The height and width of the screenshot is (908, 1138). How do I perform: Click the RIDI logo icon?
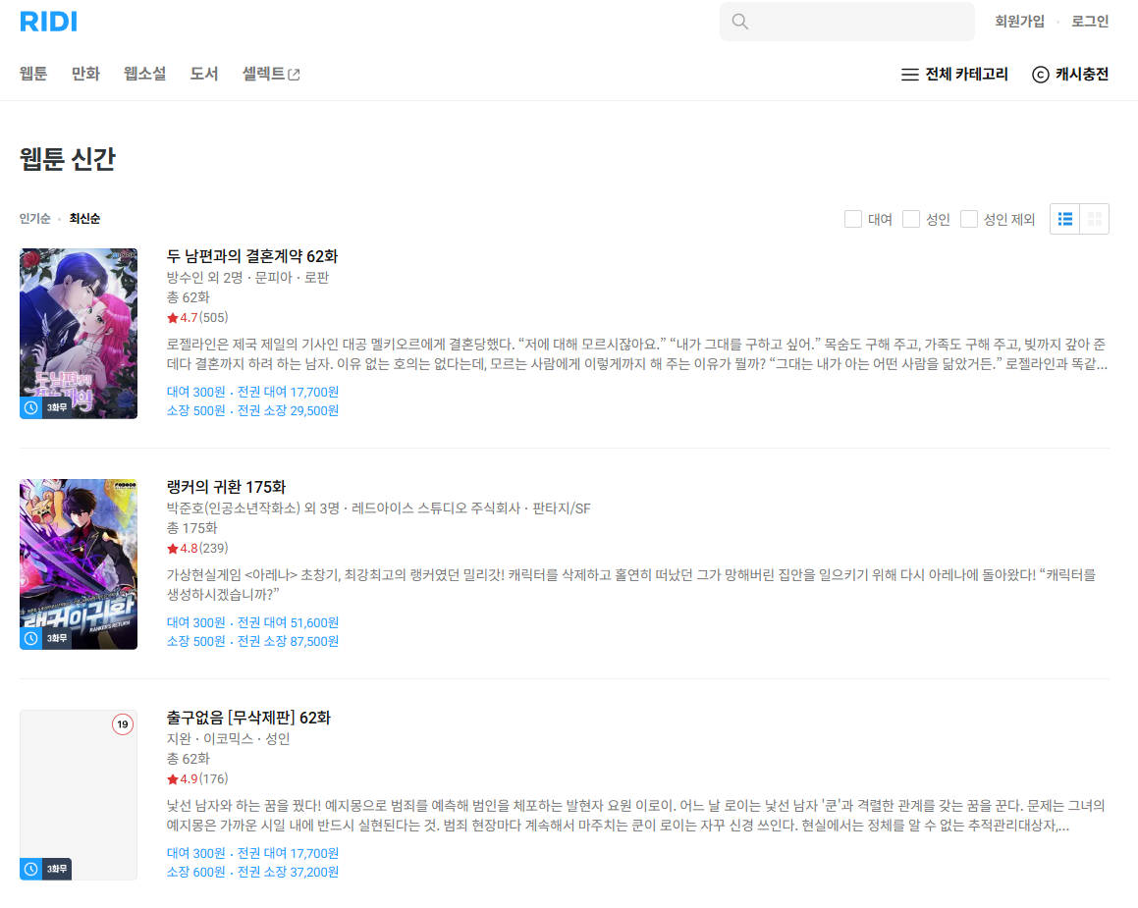coord(47,21)
